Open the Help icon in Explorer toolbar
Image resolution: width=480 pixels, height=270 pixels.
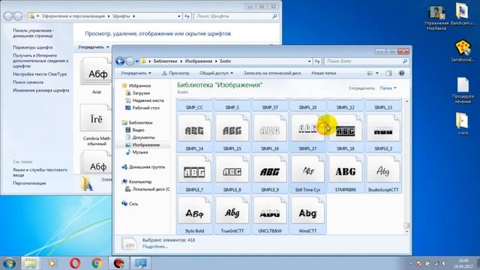point(402,73)
